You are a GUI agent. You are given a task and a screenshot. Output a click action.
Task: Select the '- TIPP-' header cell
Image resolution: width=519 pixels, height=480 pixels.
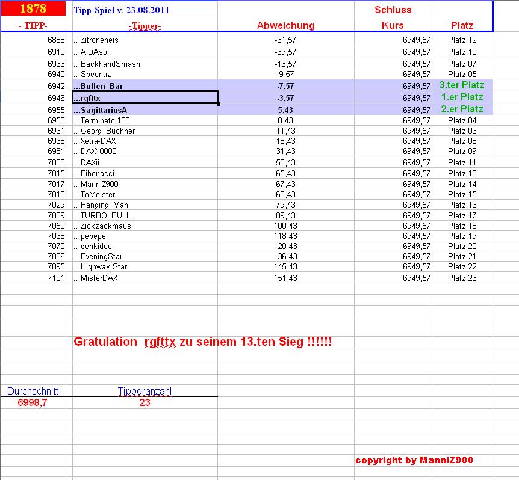click(33, 25)
